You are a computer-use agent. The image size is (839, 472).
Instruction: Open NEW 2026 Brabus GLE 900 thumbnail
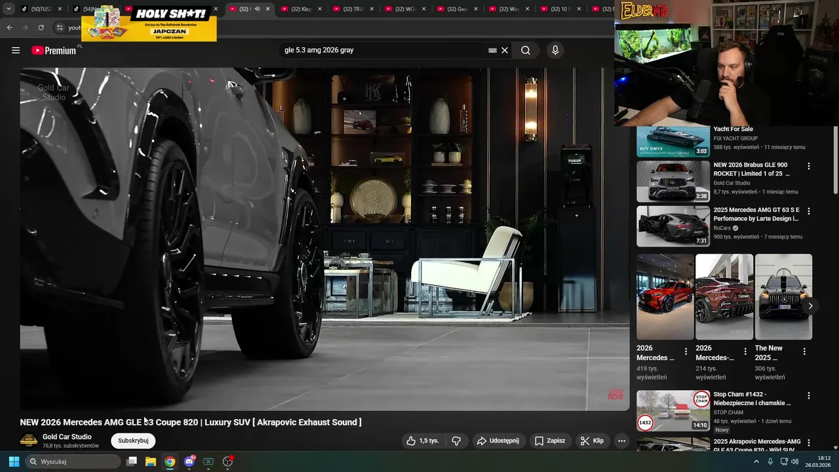click(x=673, y=182)
